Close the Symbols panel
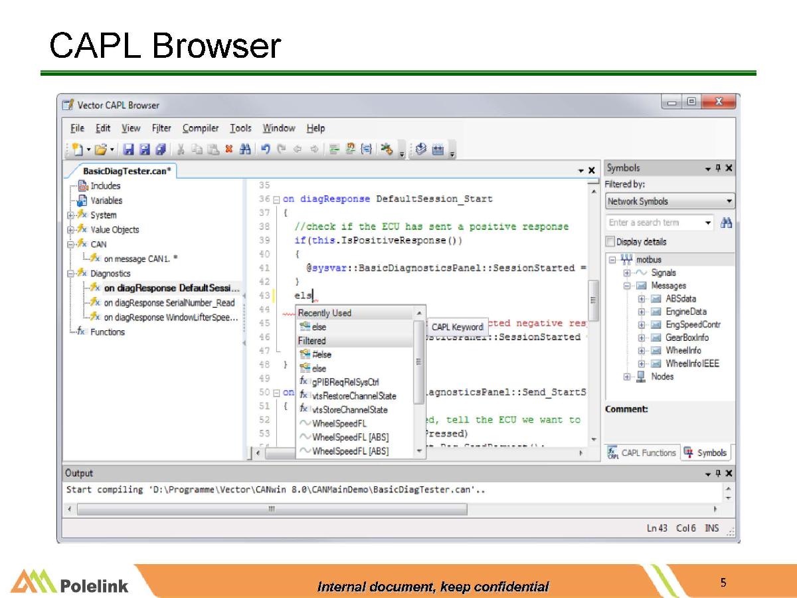The height and width of the screenshot is (598, 797). pos(729,169)
